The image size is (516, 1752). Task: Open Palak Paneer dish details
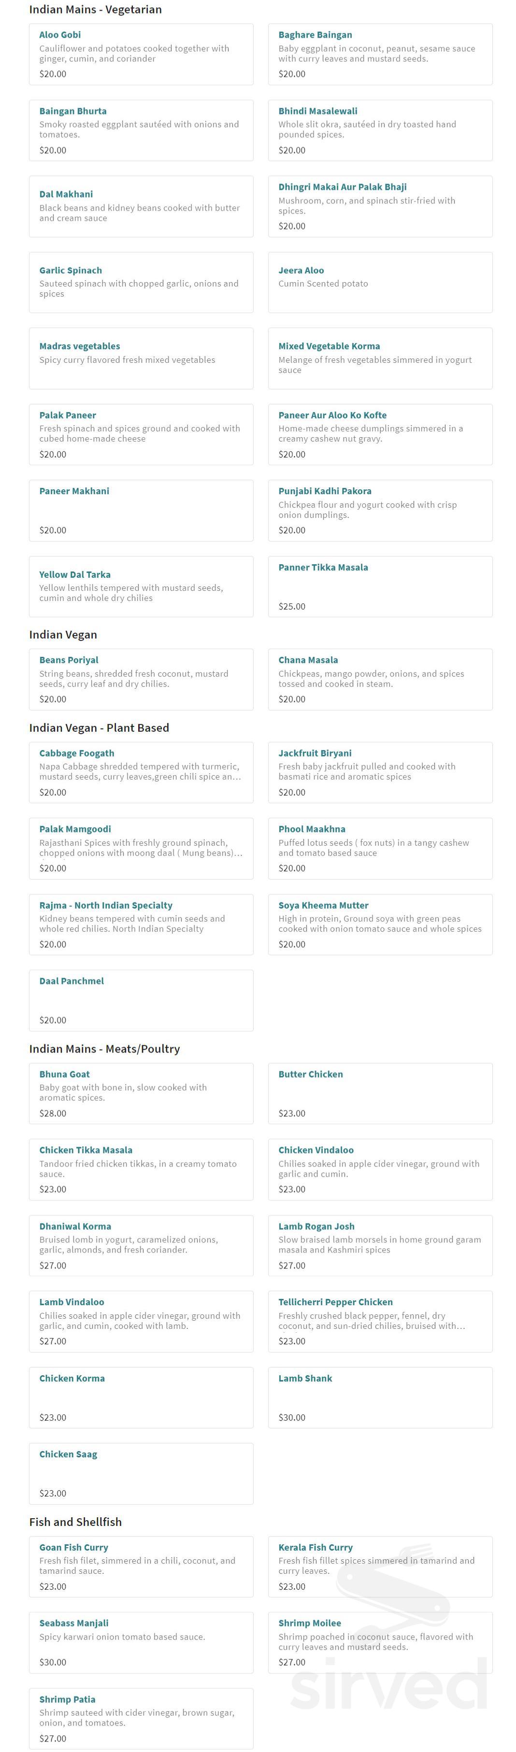[67, 415]
